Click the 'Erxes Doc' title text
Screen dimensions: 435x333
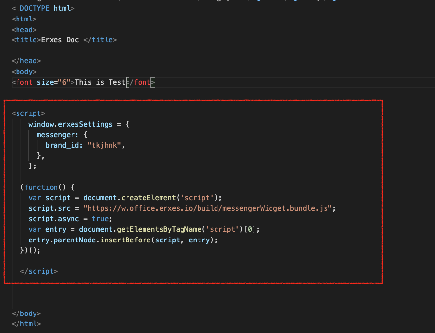[x=60, y=40]
